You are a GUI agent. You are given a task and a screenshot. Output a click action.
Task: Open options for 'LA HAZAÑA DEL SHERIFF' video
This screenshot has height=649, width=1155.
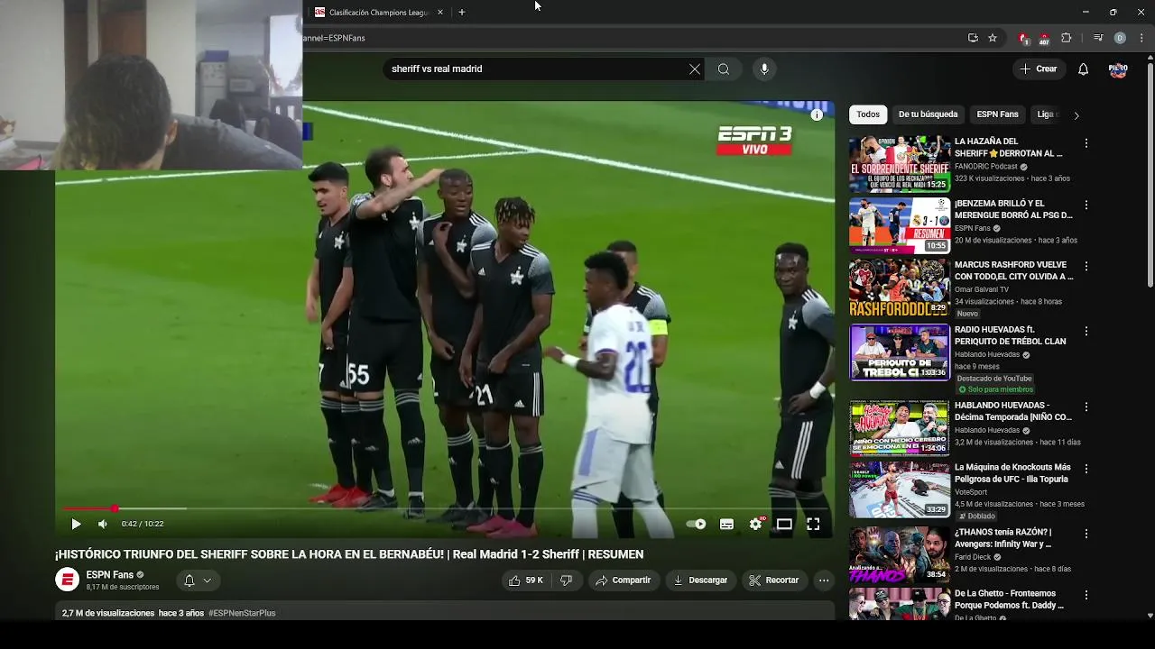(x=1086, y=143)
